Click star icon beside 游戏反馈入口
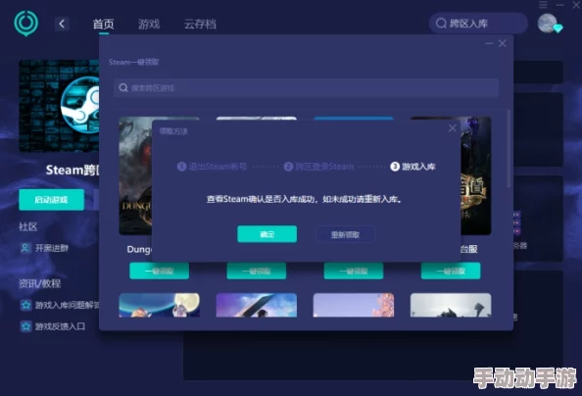 25,326
